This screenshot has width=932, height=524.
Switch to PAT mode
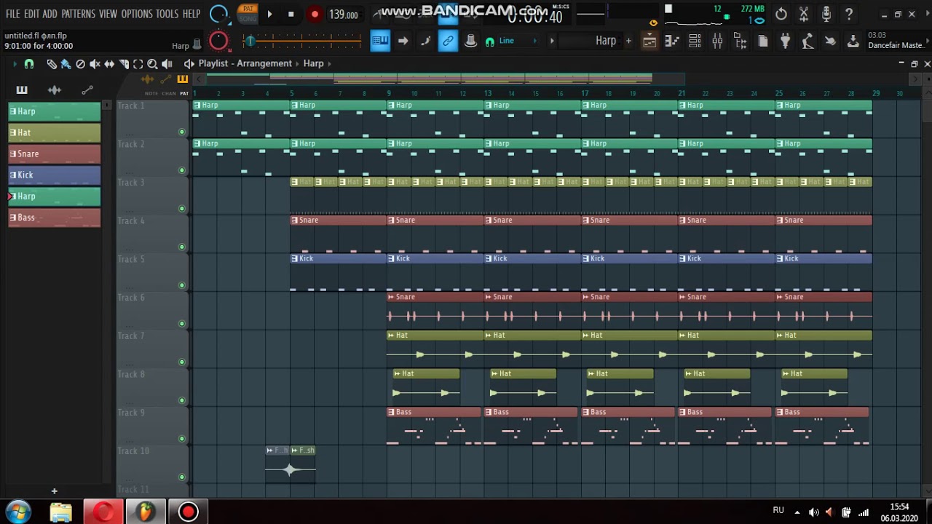click(x=248, y=9)
